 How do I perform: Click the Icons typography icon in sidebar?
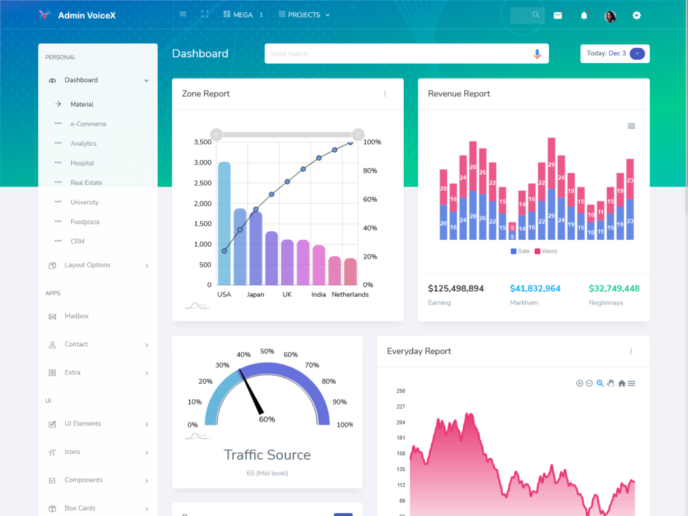(x=52, y=452)
